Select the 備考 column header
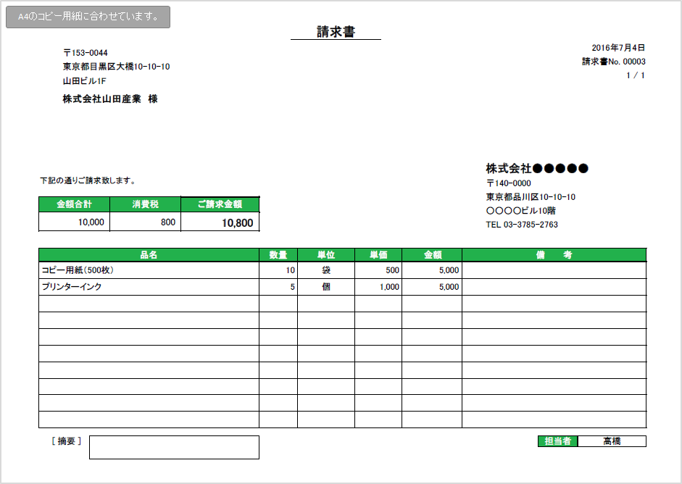 [x=554, y=255]
